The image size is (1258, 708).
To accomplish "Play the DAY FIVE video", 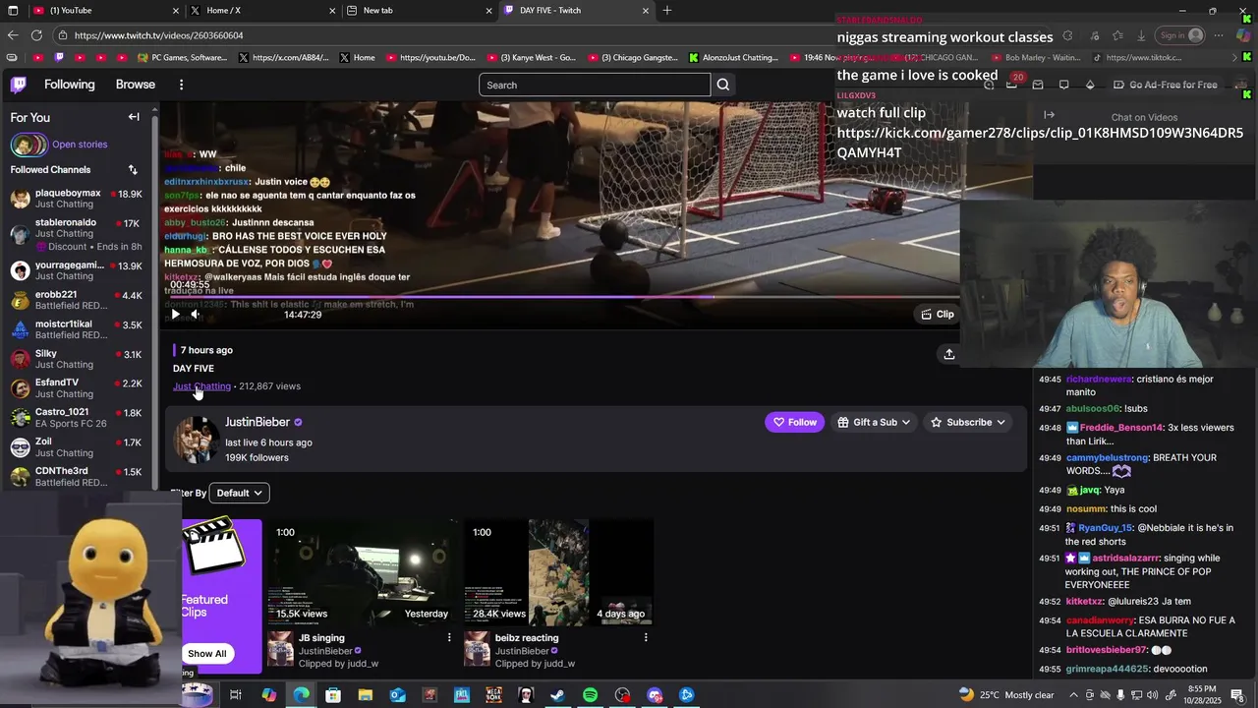I will click(x=176, y=315).
